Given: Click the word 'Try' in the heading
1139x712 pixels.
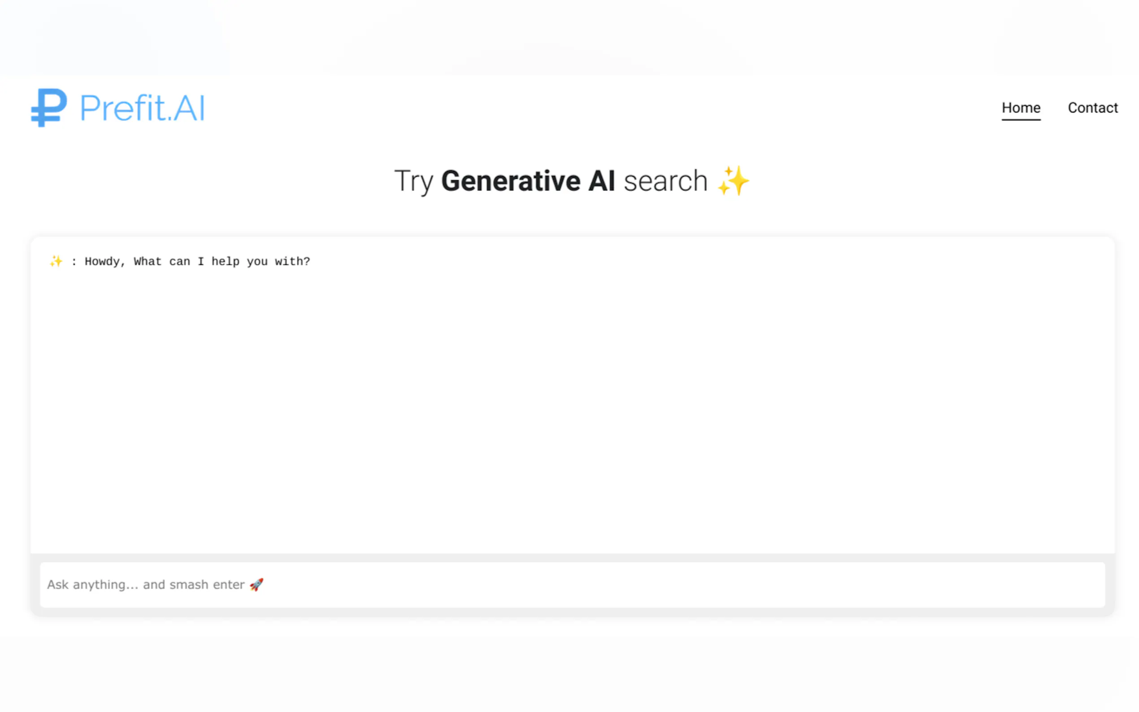Looking at the screenshot, I should [x=413, y=181].
